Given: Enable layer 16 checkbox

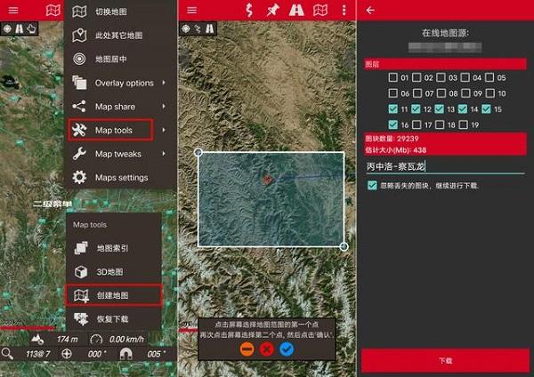Looking at the screenshot, I should 393,125.
